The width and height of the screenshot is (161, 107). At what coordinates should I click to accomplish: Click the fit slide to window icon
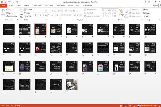pos(159,106)
